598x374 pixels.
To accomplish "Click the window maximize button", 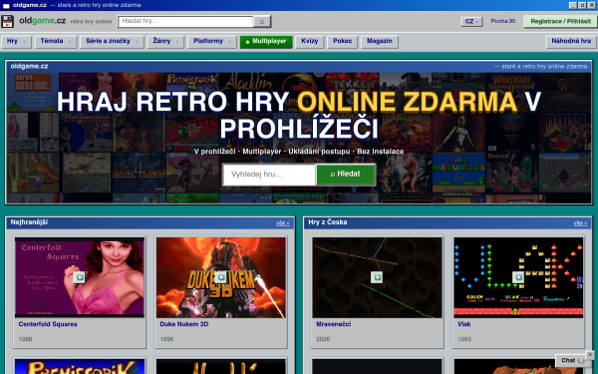I will (x=582, y=5).
